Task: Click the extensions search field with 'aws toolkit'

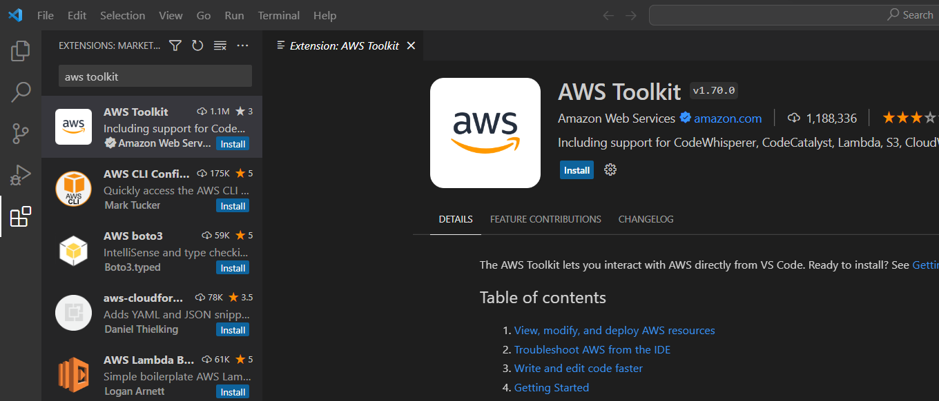Action: (155, 76)
